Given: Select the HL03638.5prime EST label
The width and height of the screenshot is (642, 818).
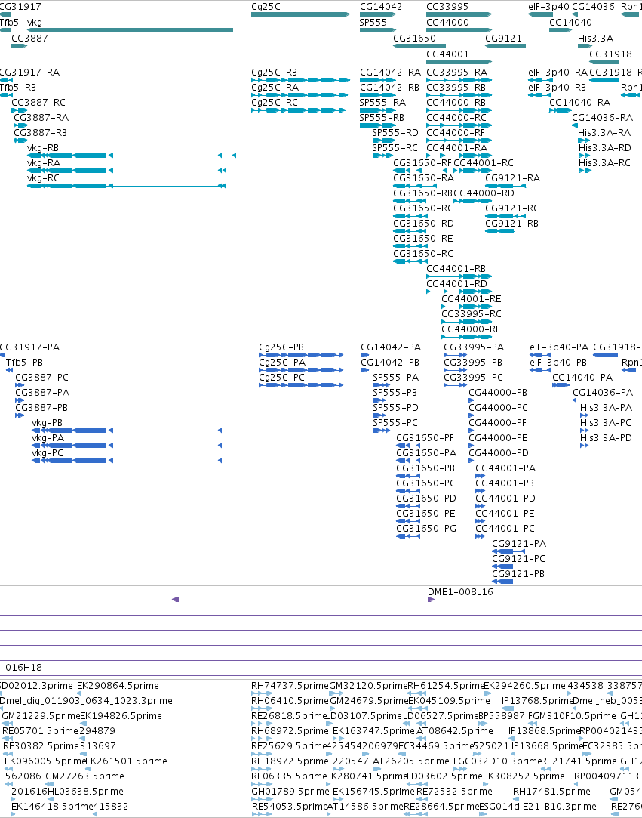Looking at the screenshot, I should tap(85, 792).
